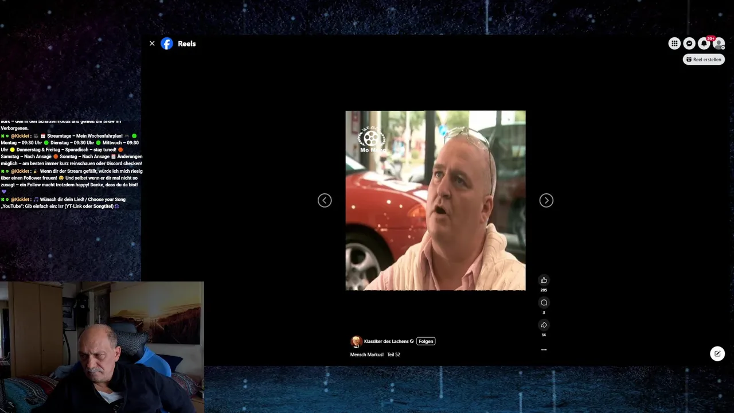The image size is (734, 413).
Task: Open comments on the reel
Action: 544,302
